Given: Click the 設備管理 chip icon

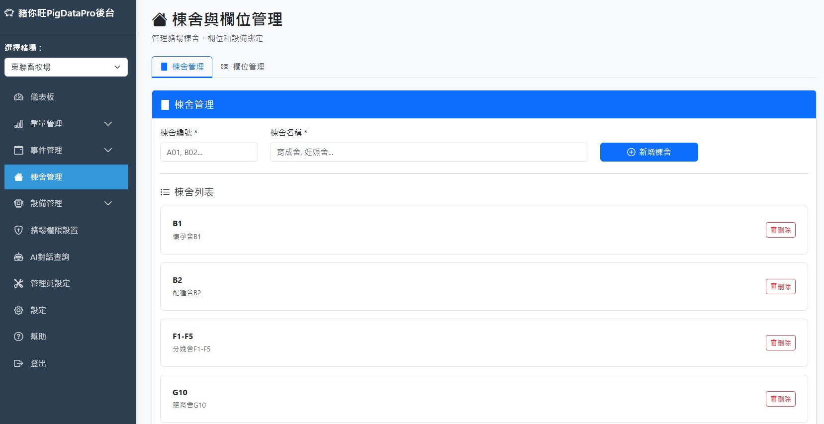Looking at the screenshot, I should [18, 203].
